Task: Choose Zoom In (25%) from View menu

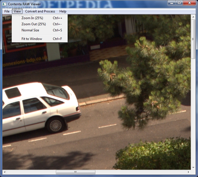Action: 40,18
